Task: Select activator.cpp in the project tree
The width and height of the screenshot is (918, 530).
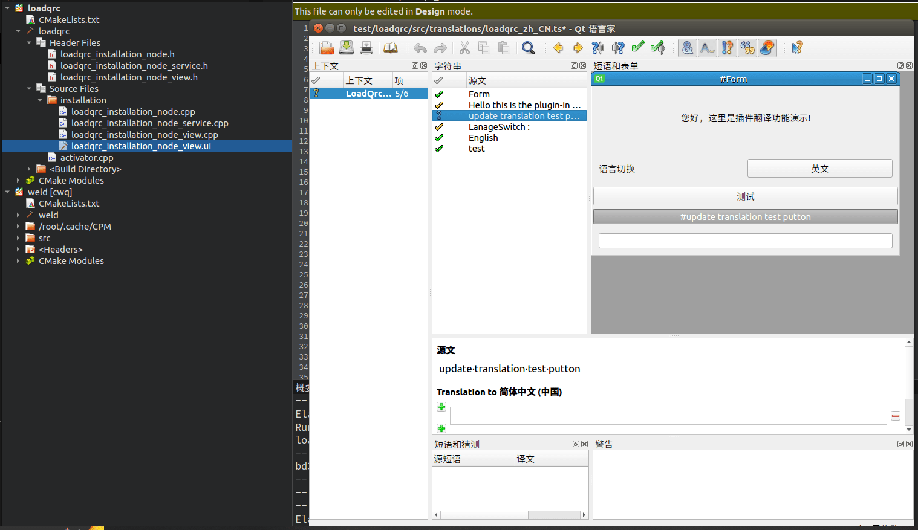Action: point(86,158)
